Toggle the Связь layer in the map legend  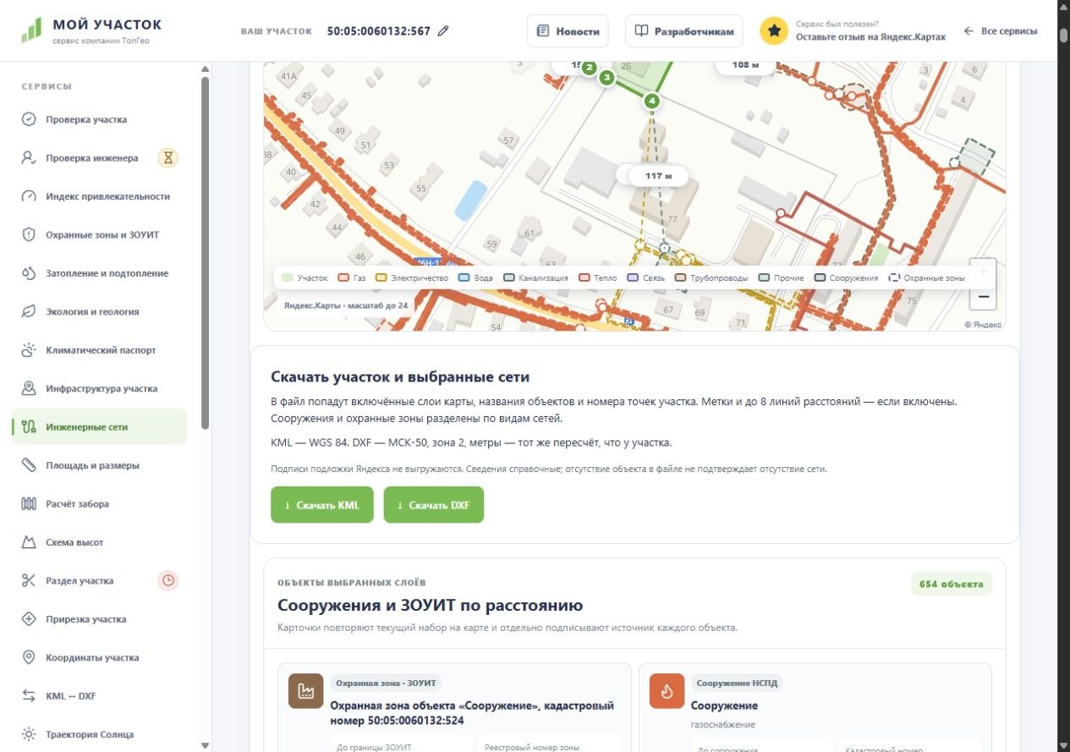646,277
